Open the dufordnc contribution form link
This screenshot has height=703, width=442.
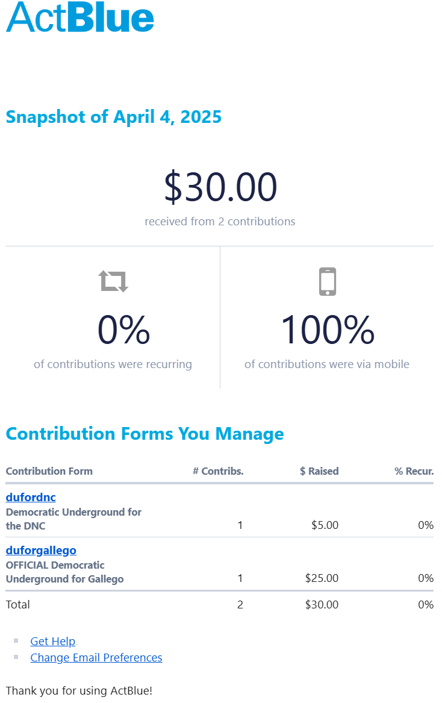pyautogui.click(x=31, y=497)
